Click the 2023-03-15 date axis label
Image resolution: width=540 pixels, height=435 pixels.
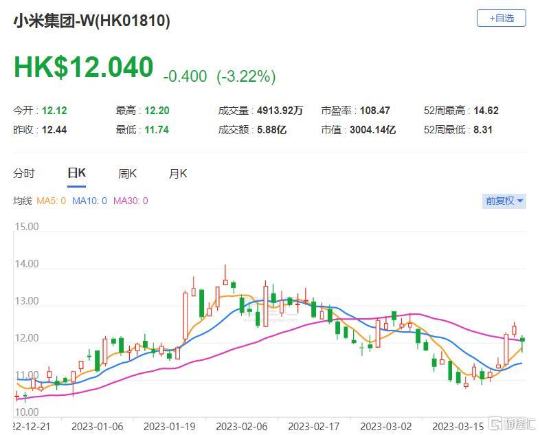pyautogui.click(x=458, y=427)
